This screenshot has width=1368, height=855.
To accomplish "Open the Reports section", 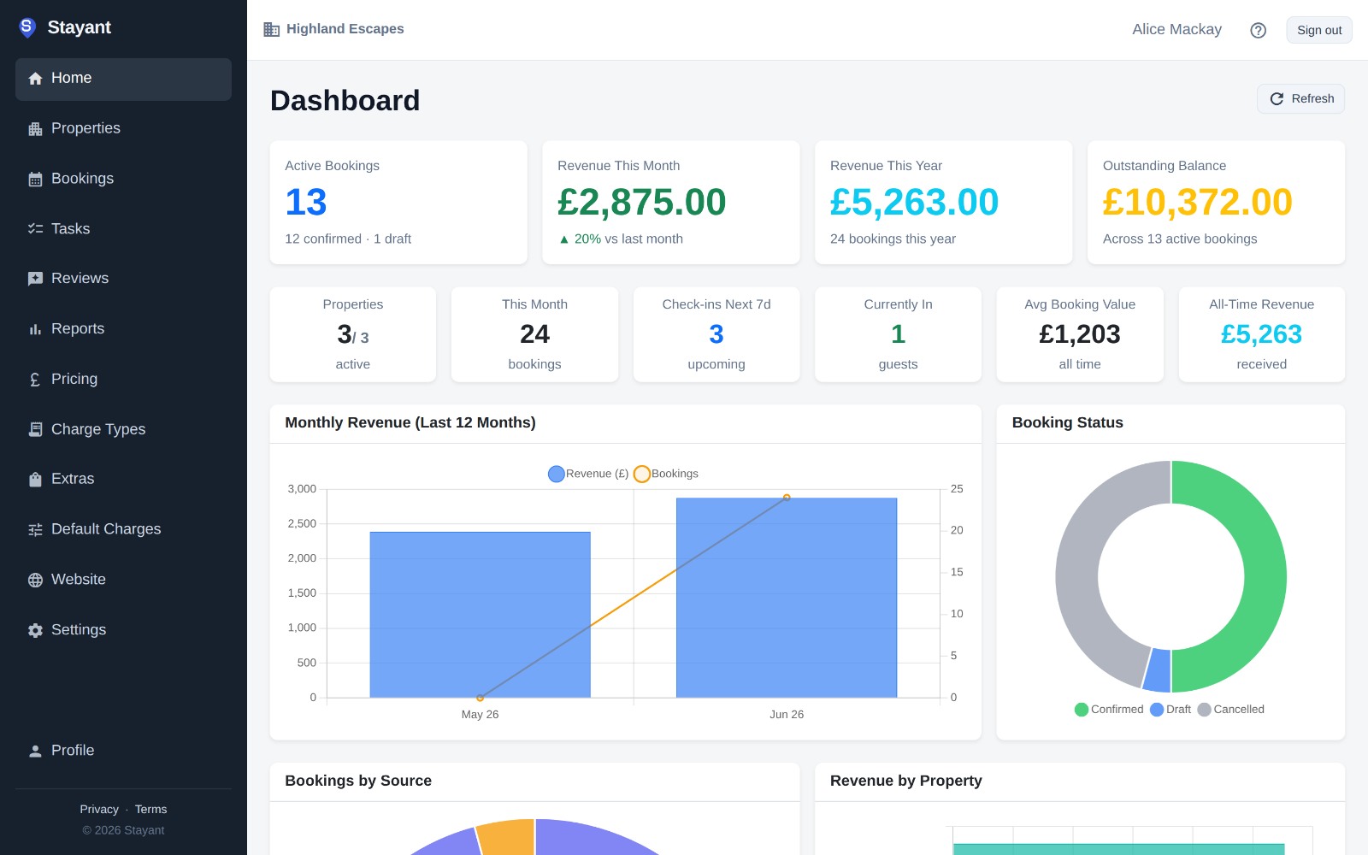I will [123, 329].
